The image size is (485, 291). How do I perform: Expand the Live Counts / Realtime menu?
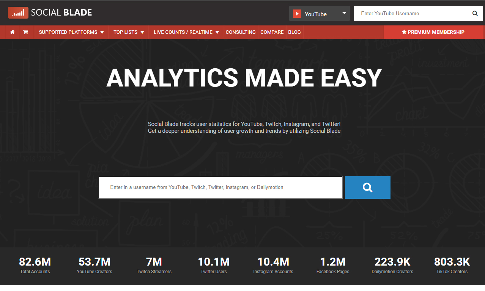coord(186,32)
